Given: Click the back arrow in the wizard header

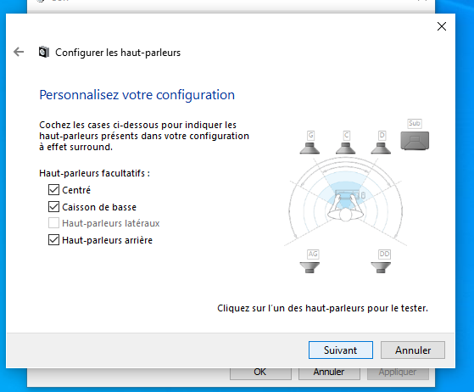Looking at the screenshot, I should pyautogui.click(x=19, y=52).
